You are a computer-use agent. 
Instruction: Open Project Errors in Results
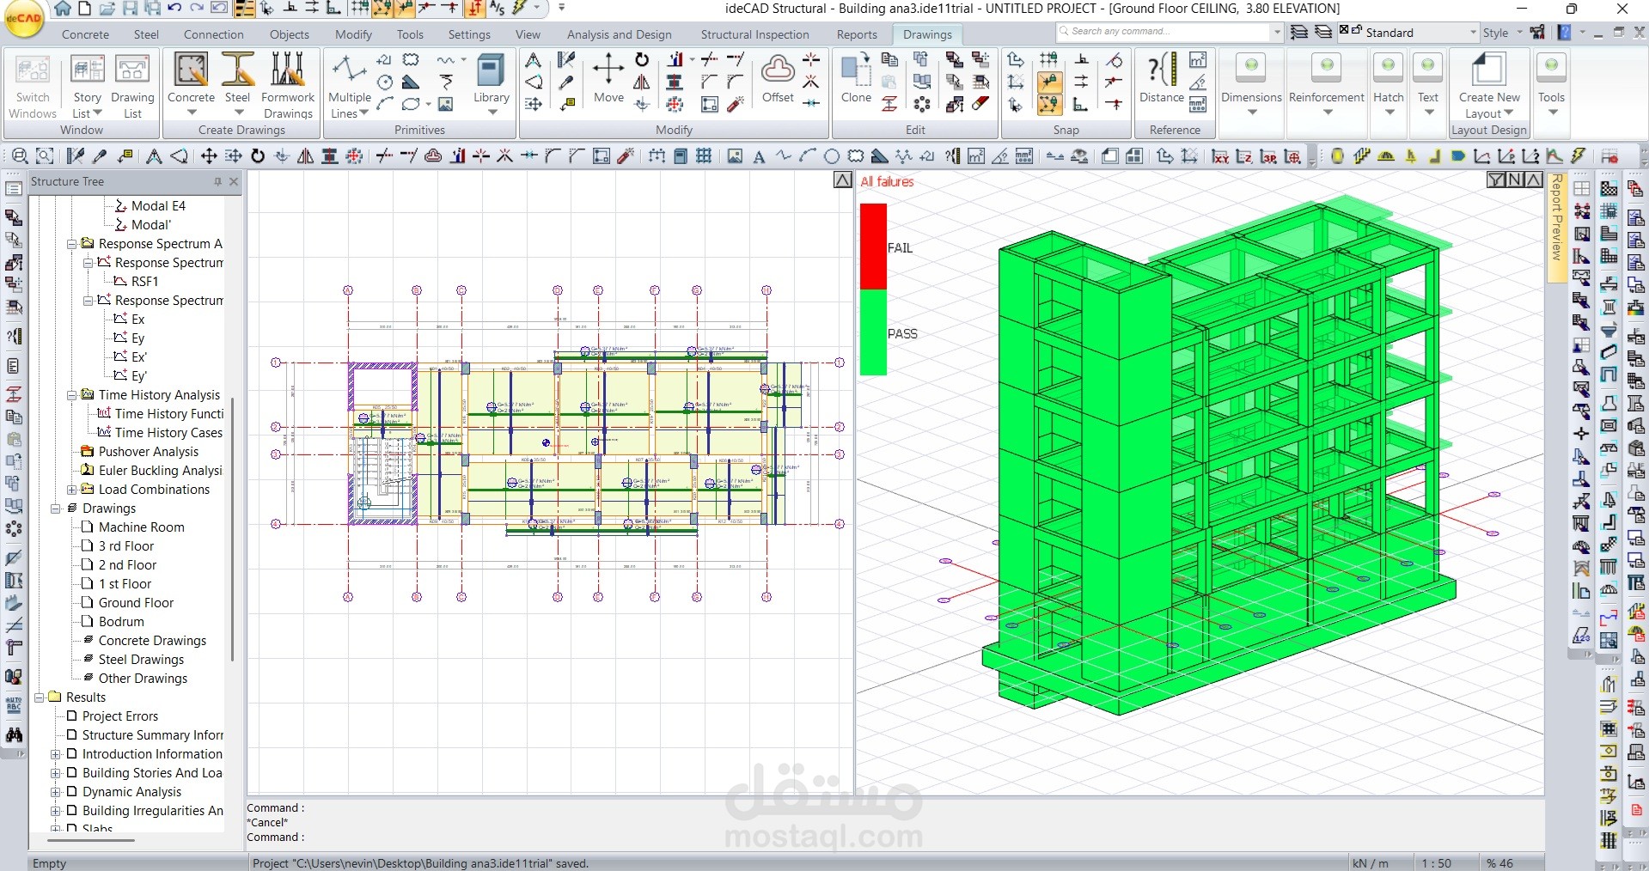click(x=120, y=716)
